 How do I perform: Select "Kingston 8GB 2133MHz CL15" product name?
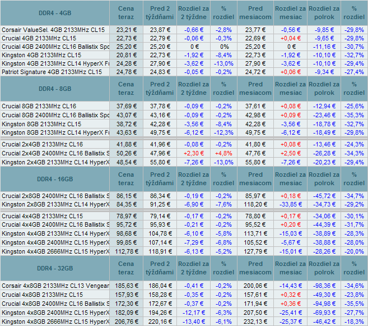(x=41, y=124)
